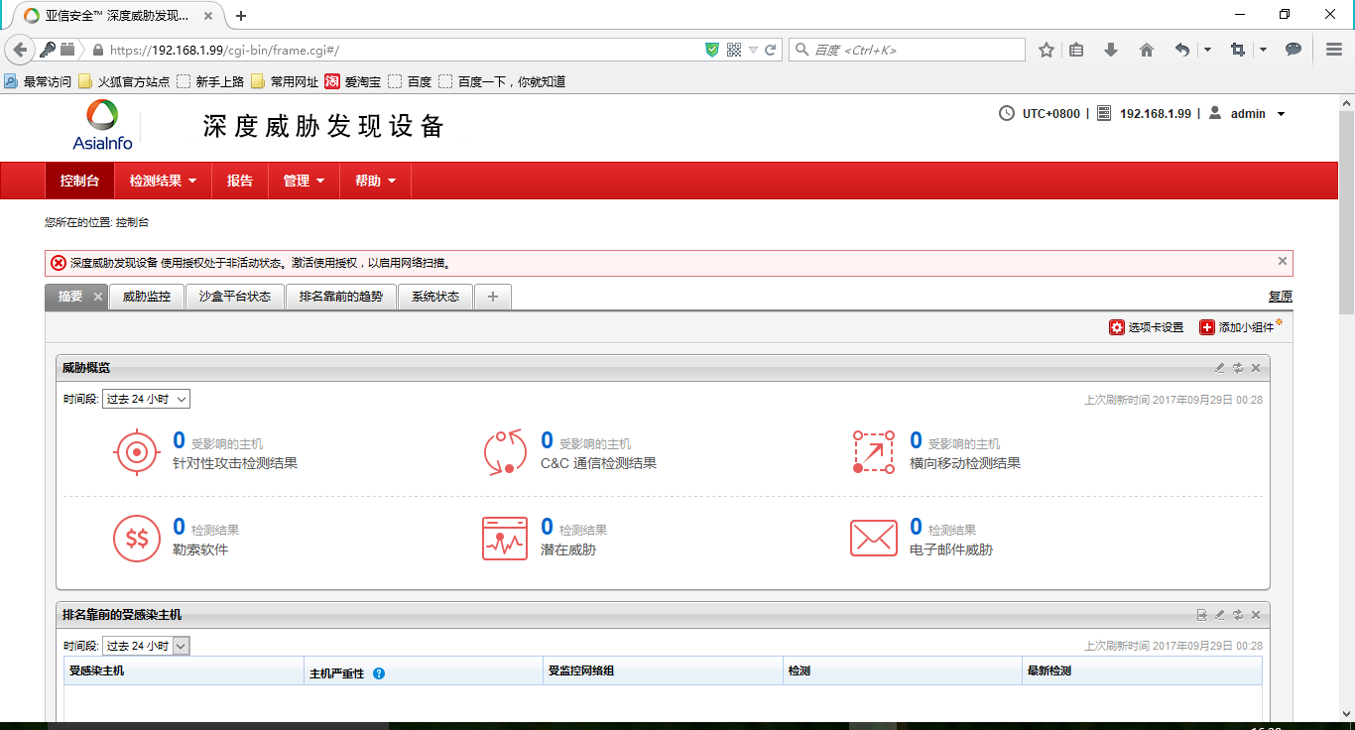Image resolution: width=1355 pixels, height=730 pixels.
Task: Switch to the 威胁监控 tab
Action: (x=147, y=297)
